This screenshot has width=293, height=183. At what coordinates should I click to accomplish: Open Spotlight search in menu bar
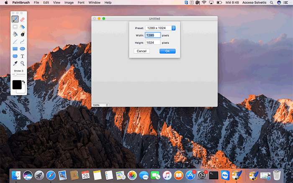[272, 3]
